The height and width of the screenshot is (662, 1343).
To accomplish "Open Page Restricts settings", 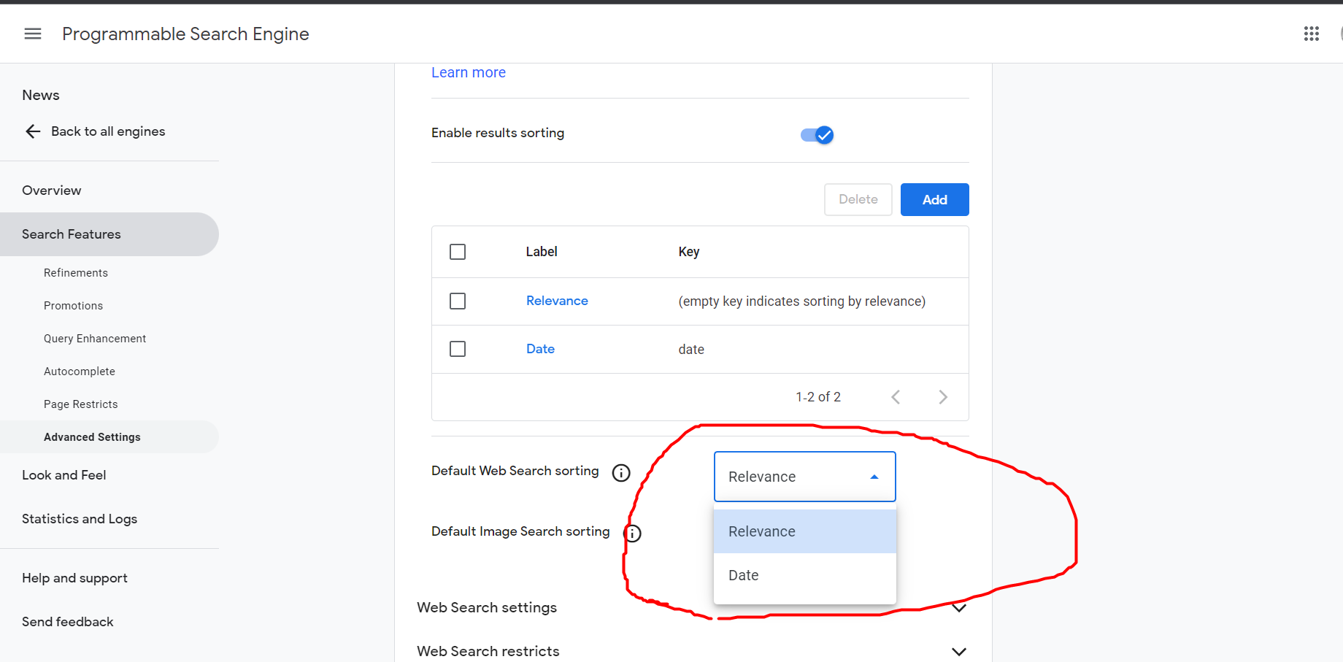I will pos(80,404).
